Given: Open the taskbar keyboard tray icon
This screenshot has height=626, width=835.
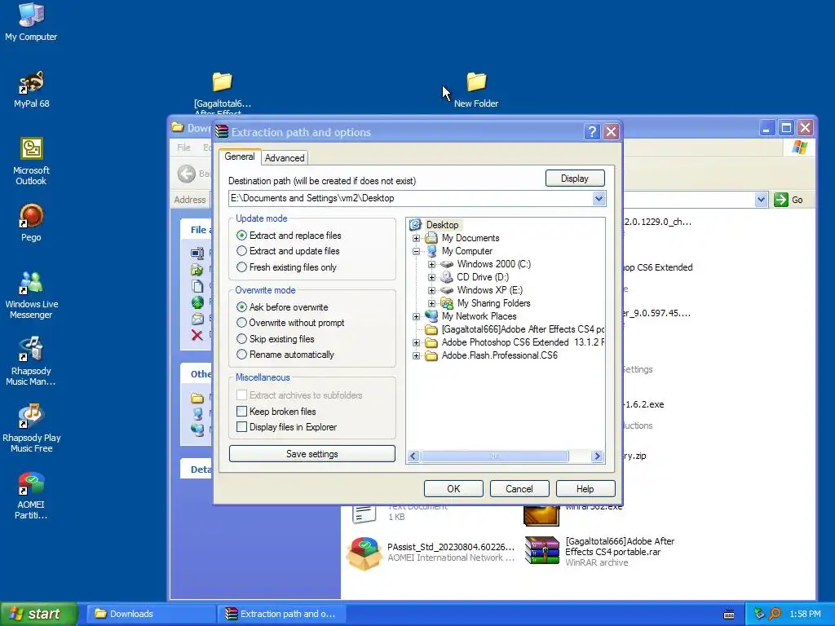Looking at the screenshot, I should pos(729,615).
